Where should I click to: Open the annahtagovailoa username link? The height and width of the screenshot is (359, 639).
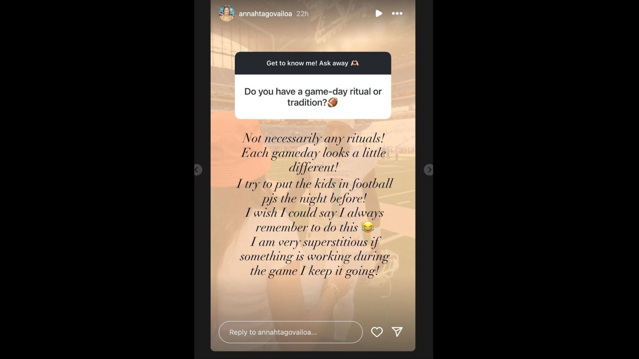265,14
